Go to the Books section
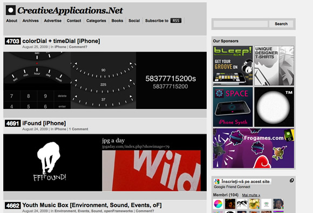Viewport: 313px width, 213px height. point(117,20)
